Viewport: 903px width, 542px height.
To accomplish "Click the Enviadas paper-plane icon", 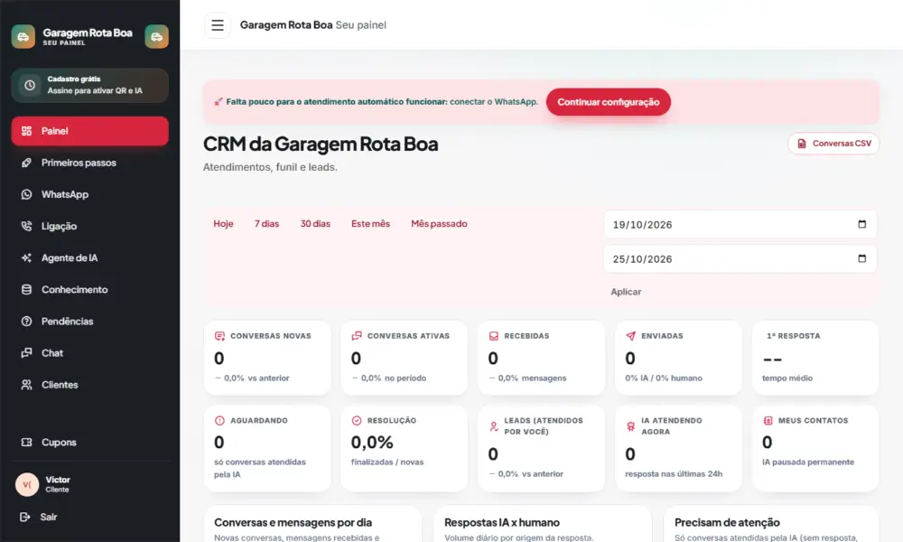I will [x=630, y=336].
